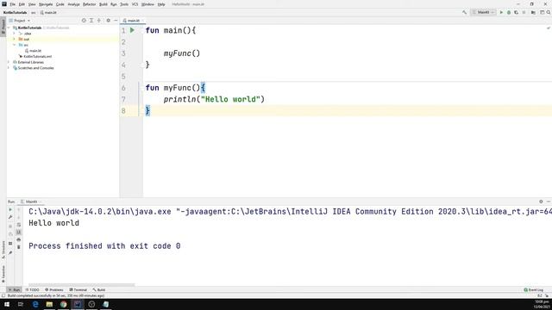Click the Select Opened File locate icon
Viewport: 552px width, 310px height.
coord(84,21)
